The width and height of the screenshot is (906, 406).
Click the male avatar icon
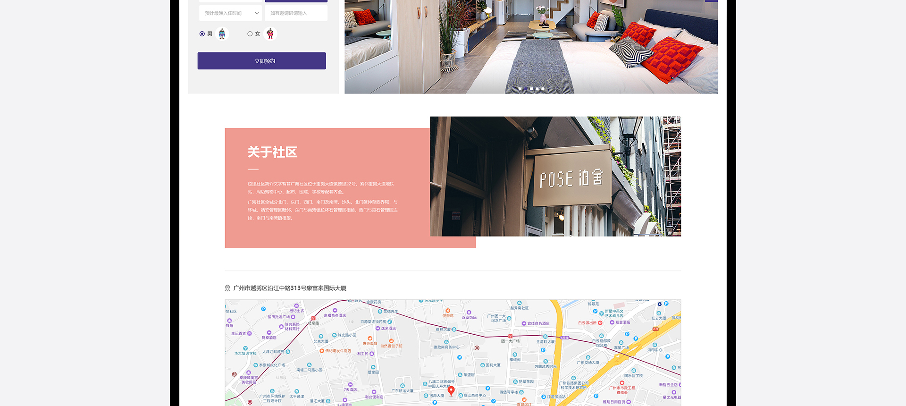(x=222, y=34)
